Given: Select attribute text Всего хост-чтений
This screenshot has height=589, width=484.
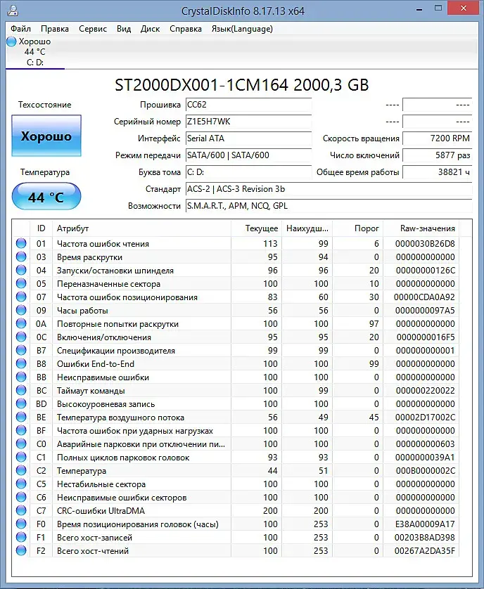Looking at the screenshot, I should point(93,550).
